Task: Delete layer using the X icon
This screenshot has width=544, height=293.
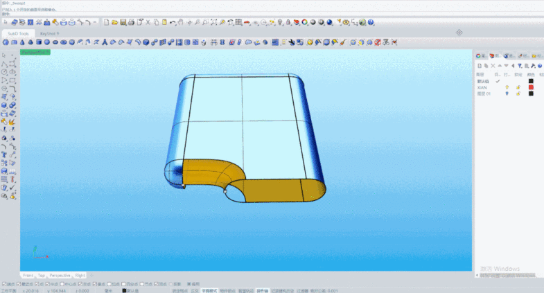Action: (492, 64)
